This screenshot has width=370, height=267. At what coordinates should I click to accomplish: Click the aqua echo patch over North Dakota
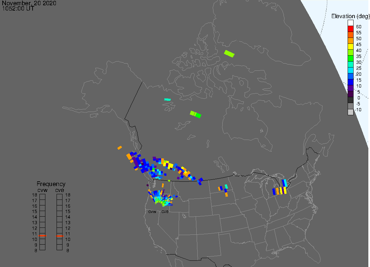(x=226, y=186)
